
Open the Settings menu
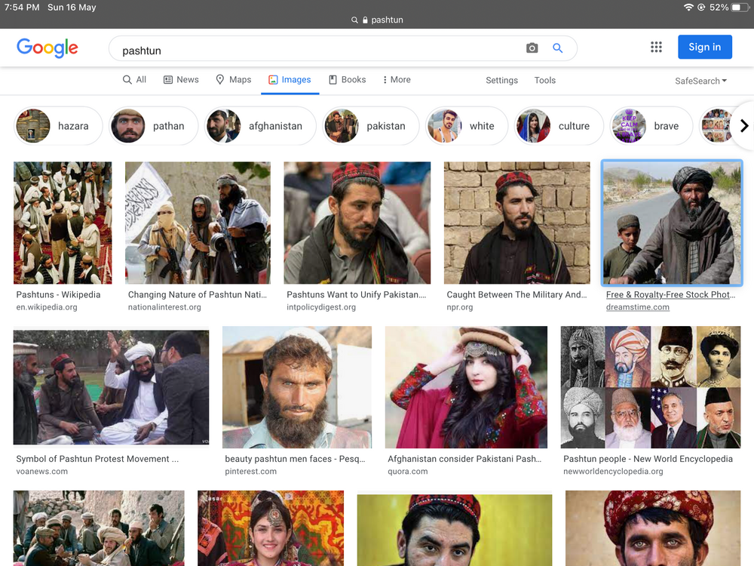coord(501,81)
